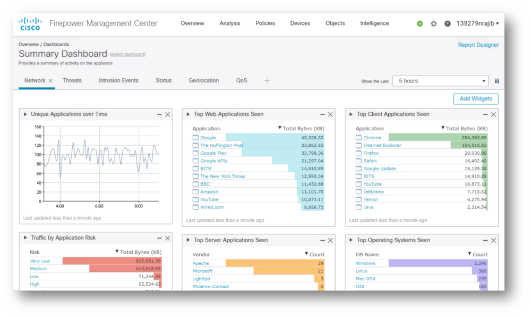This screenshot has height=317, width=531.
Task: Expand Top Web Applications Seen triangle
Action: tap(189, 114)
